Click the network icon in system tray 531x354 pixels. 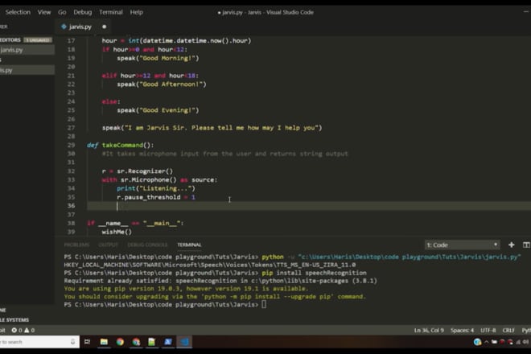[x=518, y=342]
